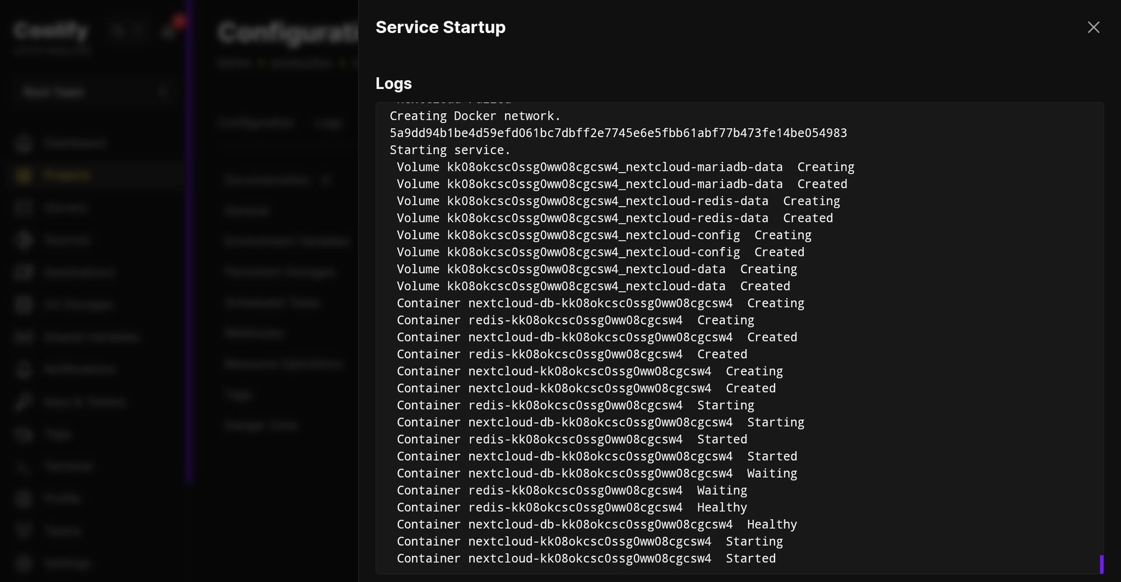The image size is (1121, 582).
Task: Open the S3 Storages sidebar icon
Action: (x=24, y=305)
